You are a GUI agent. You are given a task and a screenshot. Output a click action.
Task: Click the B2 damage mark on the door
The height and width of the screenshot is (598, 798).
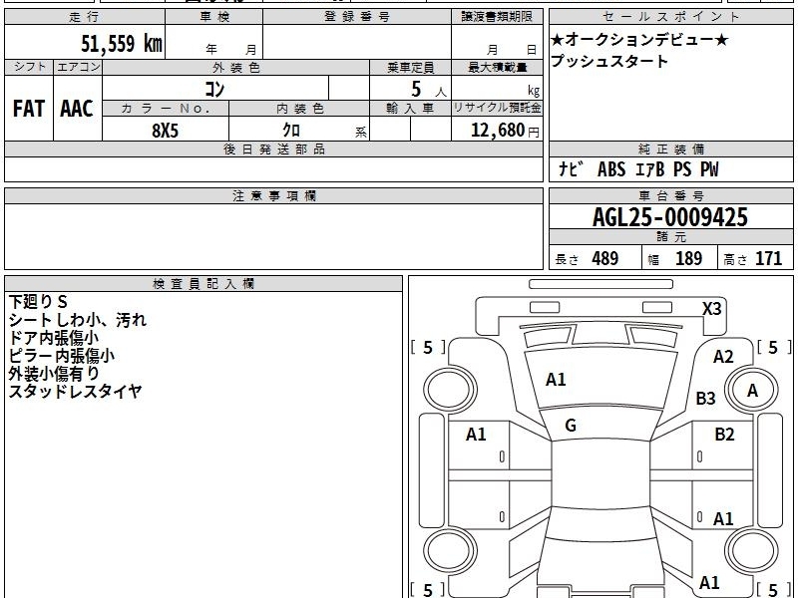click(x=724, y=435)
